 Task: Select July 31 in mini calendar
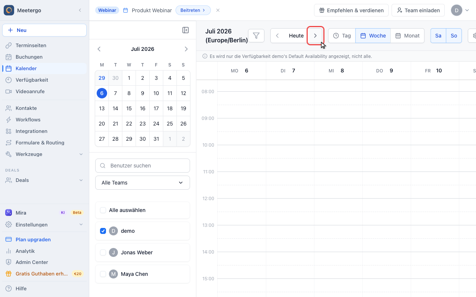point(156,139)
